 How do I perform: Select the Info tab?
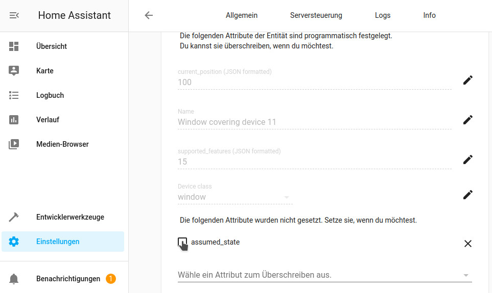(429, 15)
